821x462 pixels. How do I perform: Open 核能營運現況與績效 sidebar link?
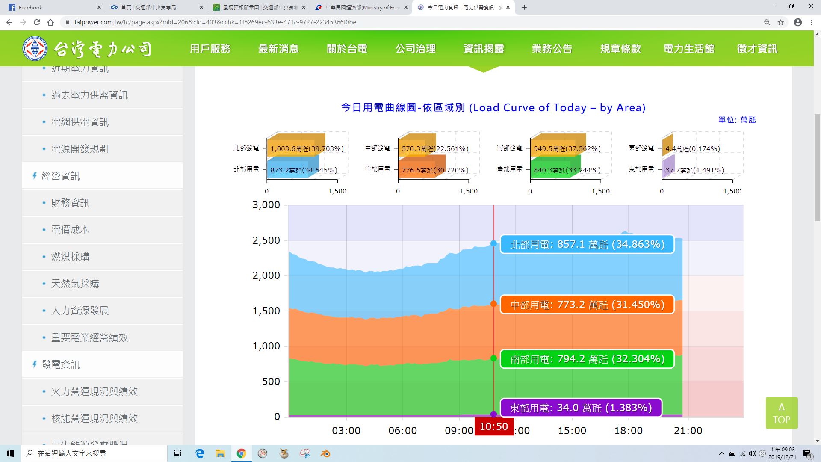pos(102,418)
